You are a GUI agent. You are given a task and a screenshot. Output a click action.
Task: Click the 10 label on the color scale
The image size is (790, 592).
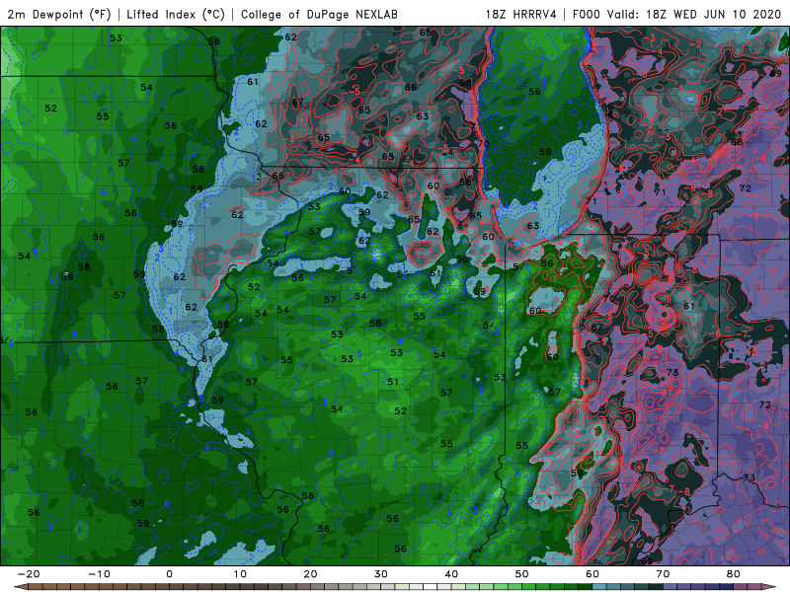click(x=240, y=574)
